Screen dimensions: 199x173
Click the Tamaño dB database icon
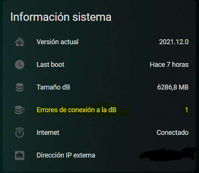coord(20,87)
